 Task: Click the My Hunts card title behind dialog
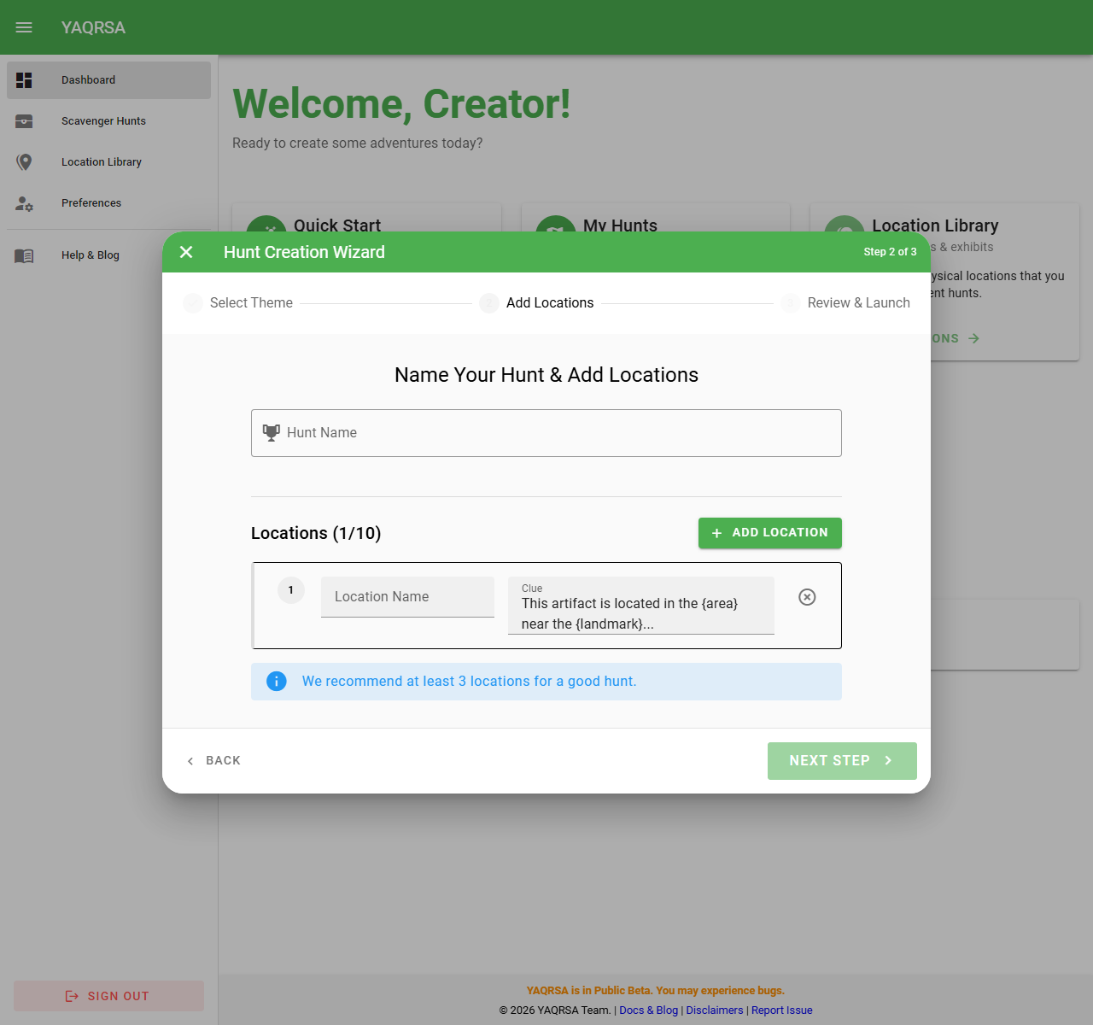tap(620, 225)
